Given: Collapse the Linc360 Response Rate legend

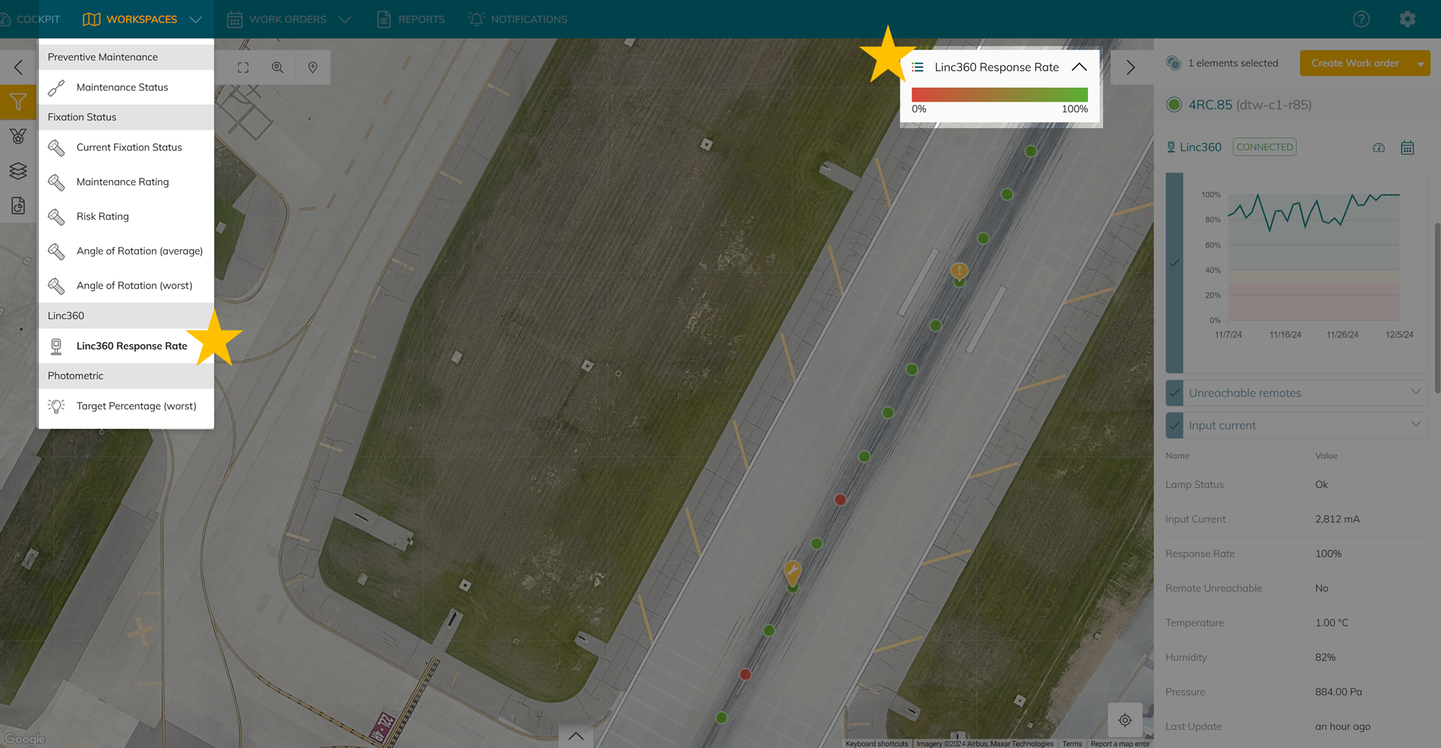Looking at the screenshot, I should [x=1079, y=67].
